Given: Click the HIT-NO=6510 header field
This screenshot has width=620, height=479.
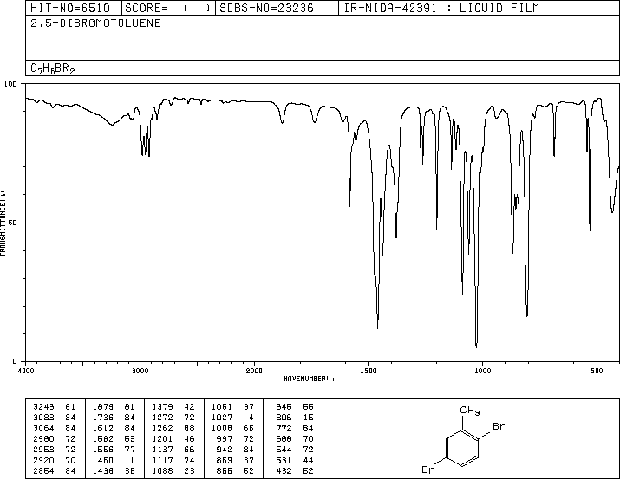Looking at the screenshot, I should 74,8.
